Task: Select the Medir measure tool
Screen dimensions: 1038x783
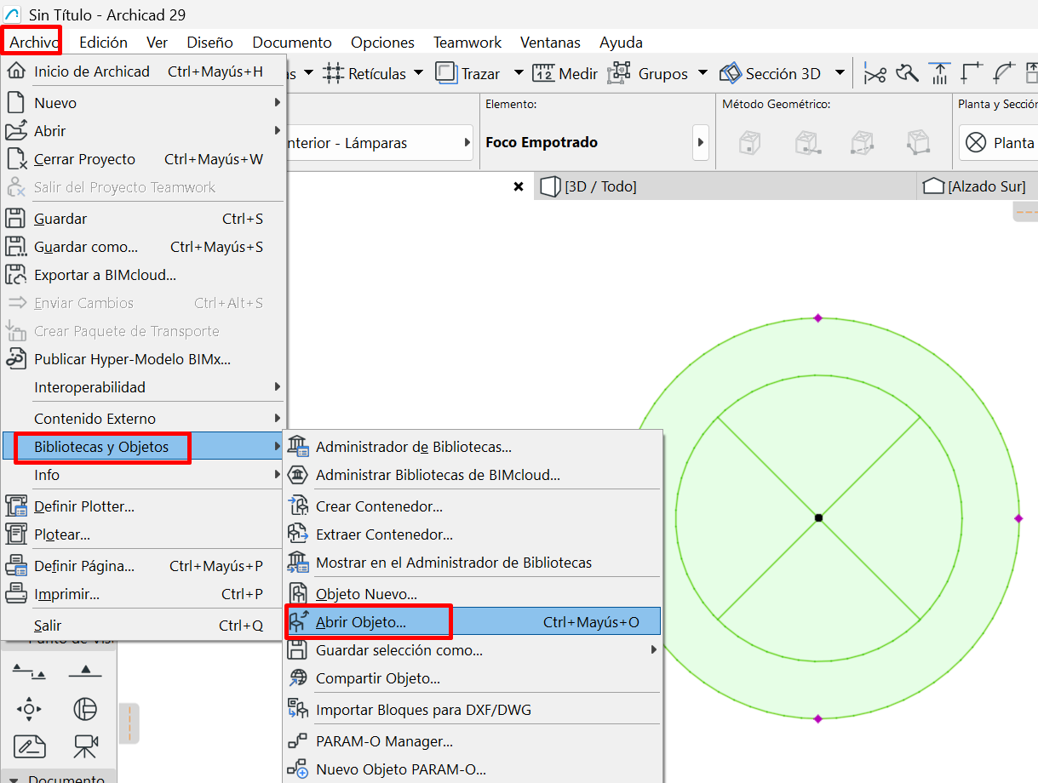Action: pos(544,73)
